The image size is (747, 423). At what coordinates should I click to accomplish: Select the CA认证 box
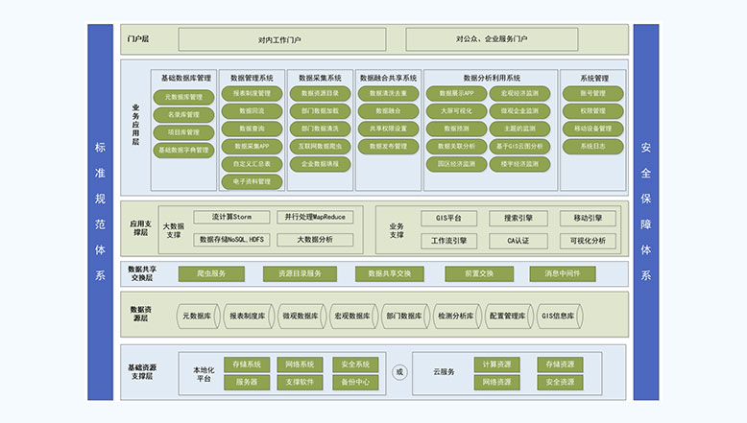point(518,240)
